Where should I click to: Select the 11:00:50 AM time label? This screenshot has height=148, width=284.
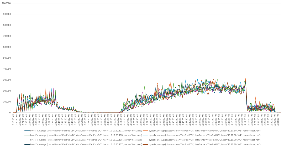[95, 120]
